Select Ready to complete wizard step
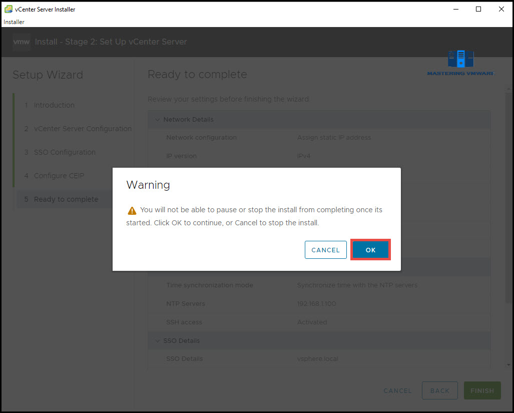 (66, 199)
